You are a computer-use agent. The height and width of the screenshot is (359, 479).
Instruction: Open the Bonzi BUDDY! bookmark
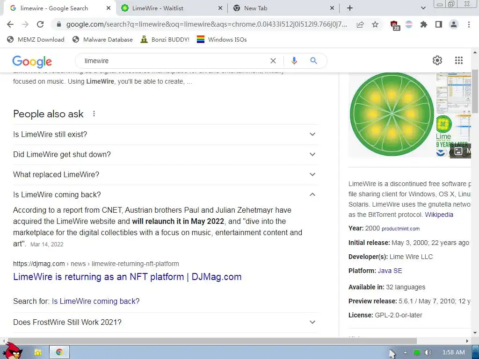point(165,39)
